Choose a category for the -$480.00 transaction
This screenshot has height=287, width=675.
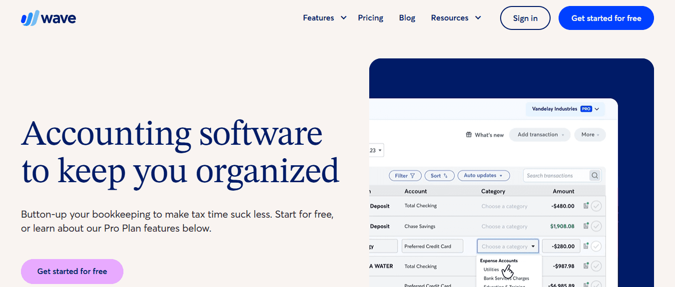point(504,206)
